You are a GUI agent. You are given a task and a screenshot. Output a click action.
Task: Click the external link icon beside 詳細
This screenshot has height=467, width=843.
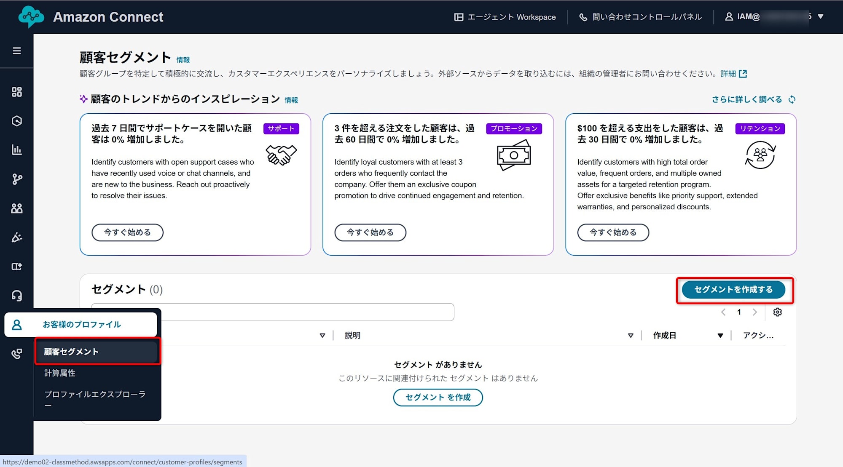pyautogui.click(x=743, y=74)
